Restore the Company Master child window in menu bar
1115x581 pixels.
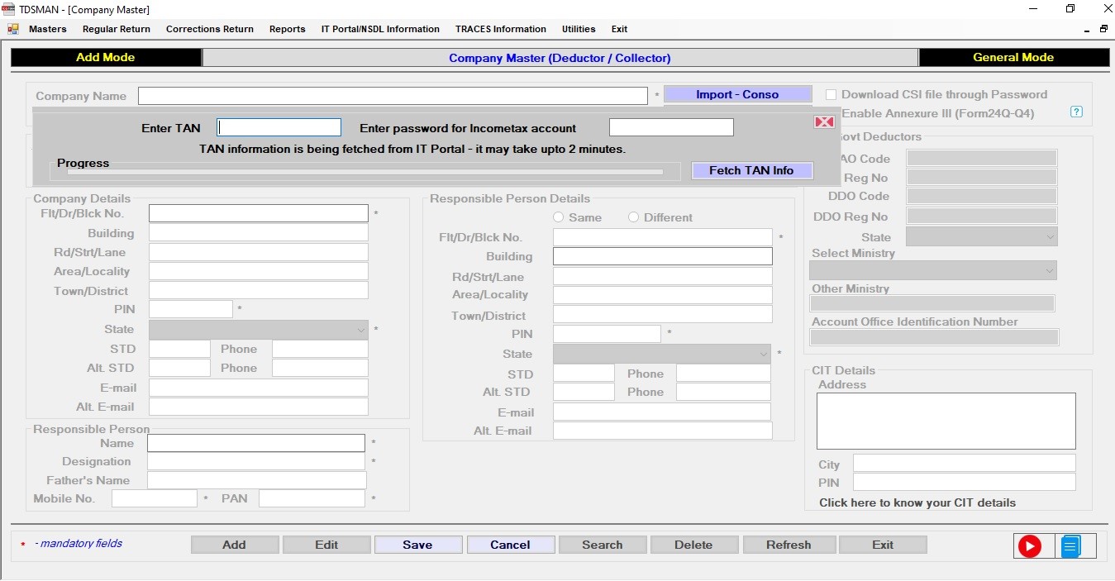point(1103,29)
